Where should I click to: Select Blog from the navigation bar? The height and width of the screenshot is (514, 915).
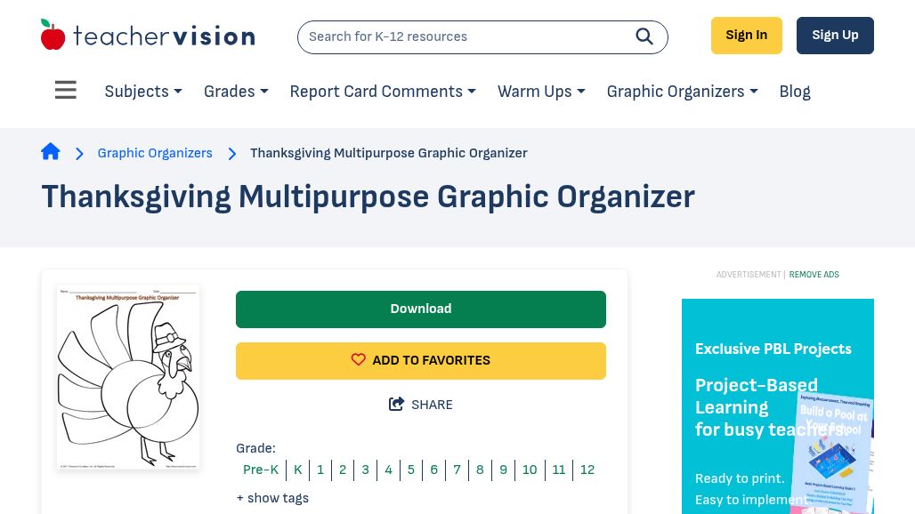(794, 92)
